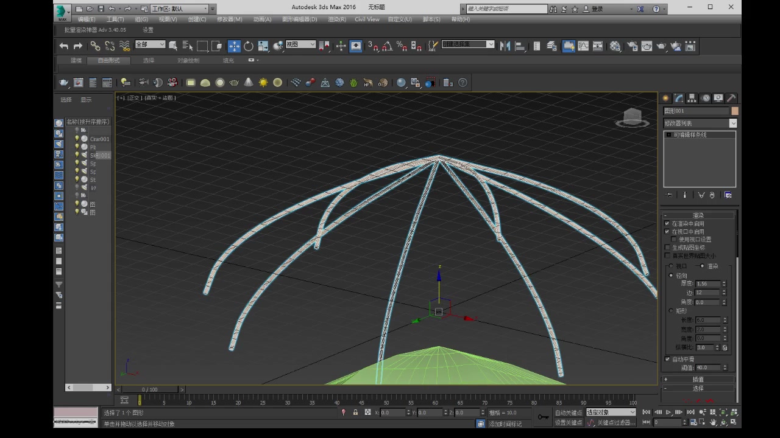Open the 修改器 menu
780x438 pixels.
click(x=229, y=19)
